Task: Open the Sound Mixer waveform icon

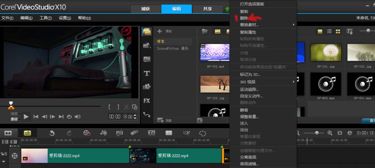Action: 104,133
